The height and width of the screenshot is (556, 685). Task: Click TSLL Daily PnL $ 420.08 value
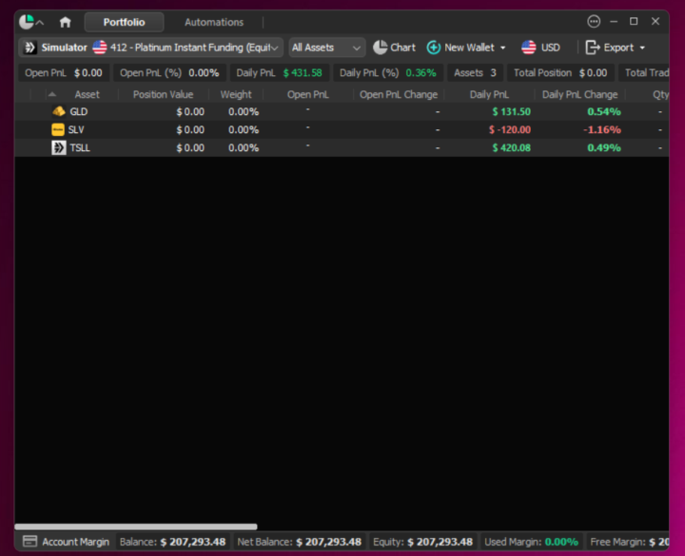(x=512, y=148)
